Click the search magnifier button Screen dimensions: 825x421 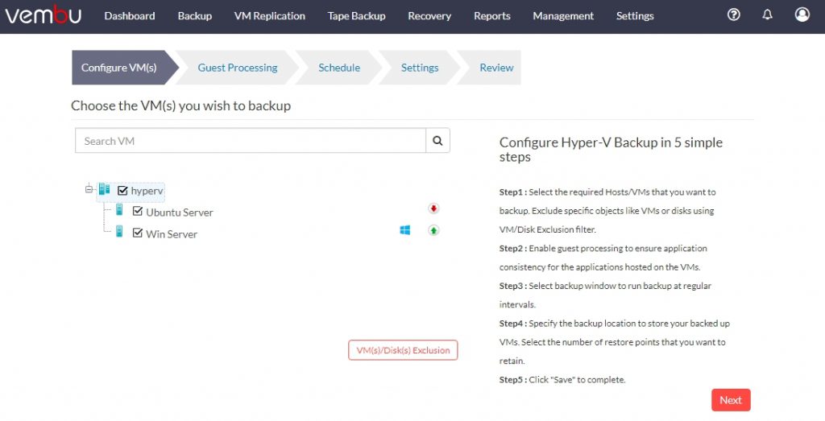coord(437,141)
